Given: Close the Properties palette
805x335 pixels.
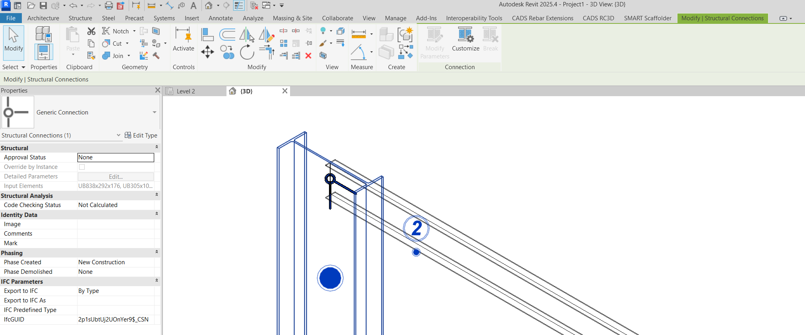Looking at the screenshot, I should pyautogui.click(x=158, y=90).
